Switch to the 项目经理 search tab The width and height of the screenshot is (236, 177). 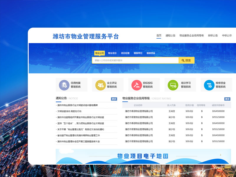(125, 53)
